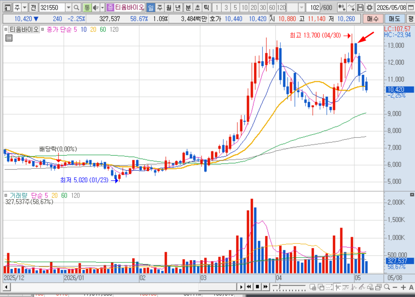Toggle the sidebar panel icon at toolbar start

tap(8, 8)
